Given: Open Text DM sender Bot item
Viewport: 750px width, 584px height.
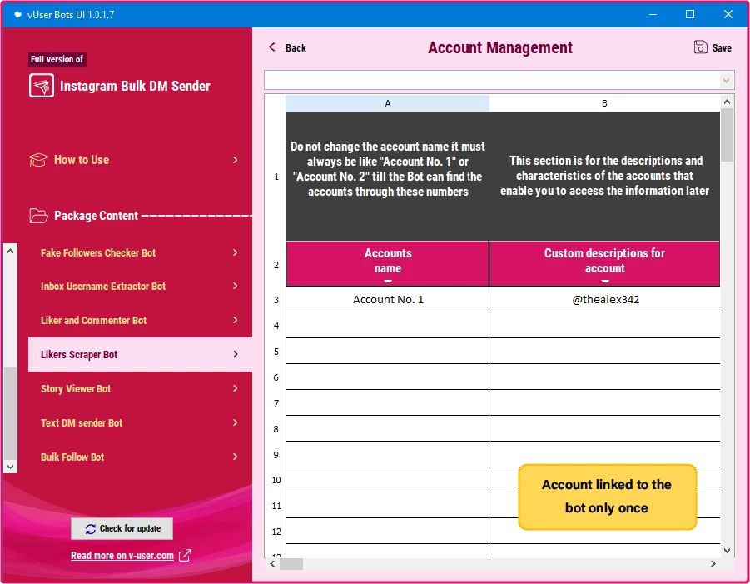Looking at the screenshot, I should [x=140, y=422].
